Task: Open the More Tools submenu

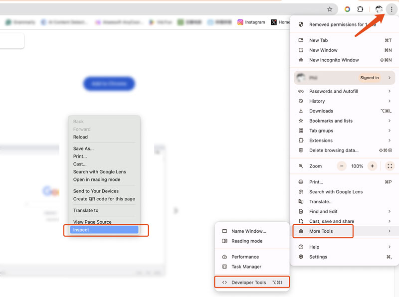Action: click(x=345, y=231)
